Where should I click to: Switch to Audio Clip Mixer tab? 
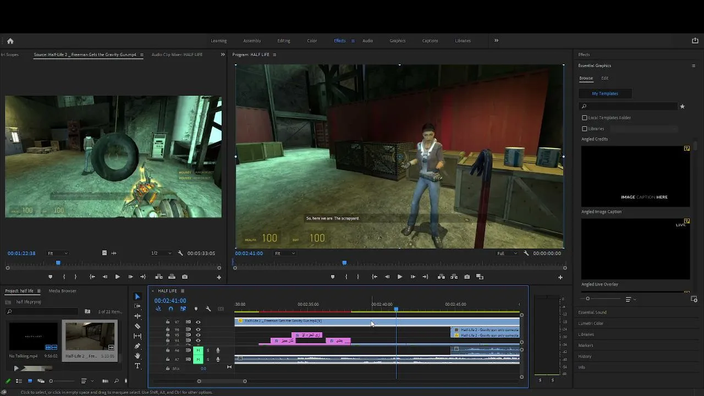177,54
